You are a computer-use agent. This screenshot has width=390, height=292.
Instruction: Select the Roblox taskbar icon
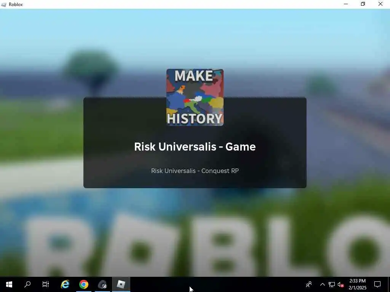(x=121, y=284)
